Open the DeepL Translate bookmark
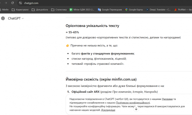Image resolution: width=192 pixels, height=115 pixels. click(x=158, y=10)
